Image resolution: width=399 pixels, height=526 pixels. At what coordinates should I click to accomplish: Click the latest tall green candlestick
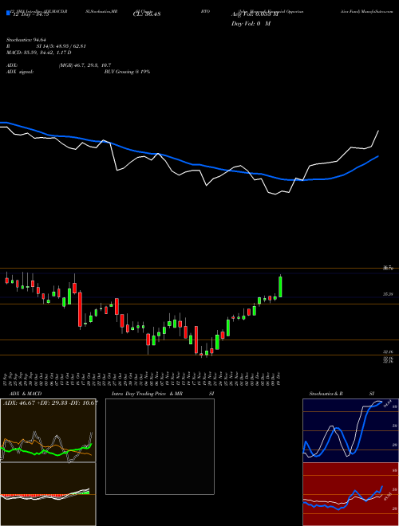point(280,286)
